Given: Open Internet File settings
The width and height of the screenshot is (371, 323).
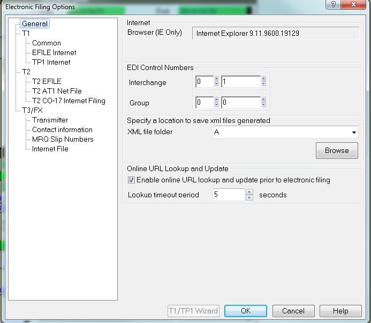Looking at the screenshot, I should 50,149.
